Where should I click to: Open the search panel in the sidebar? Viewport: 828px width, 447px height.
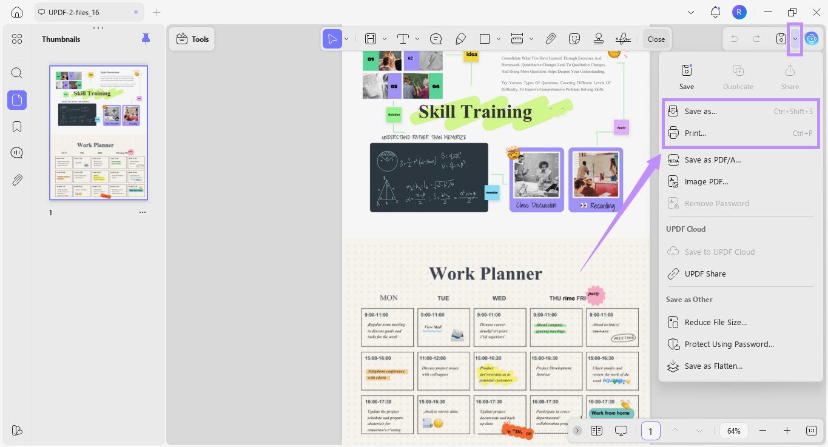(16, 73)
